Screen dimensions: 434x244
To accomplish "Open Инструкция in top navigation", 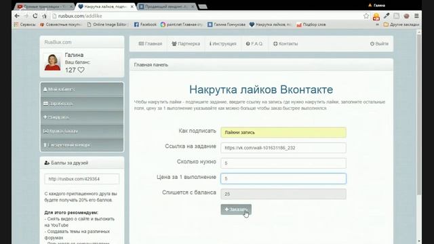I will click(223, 43).
